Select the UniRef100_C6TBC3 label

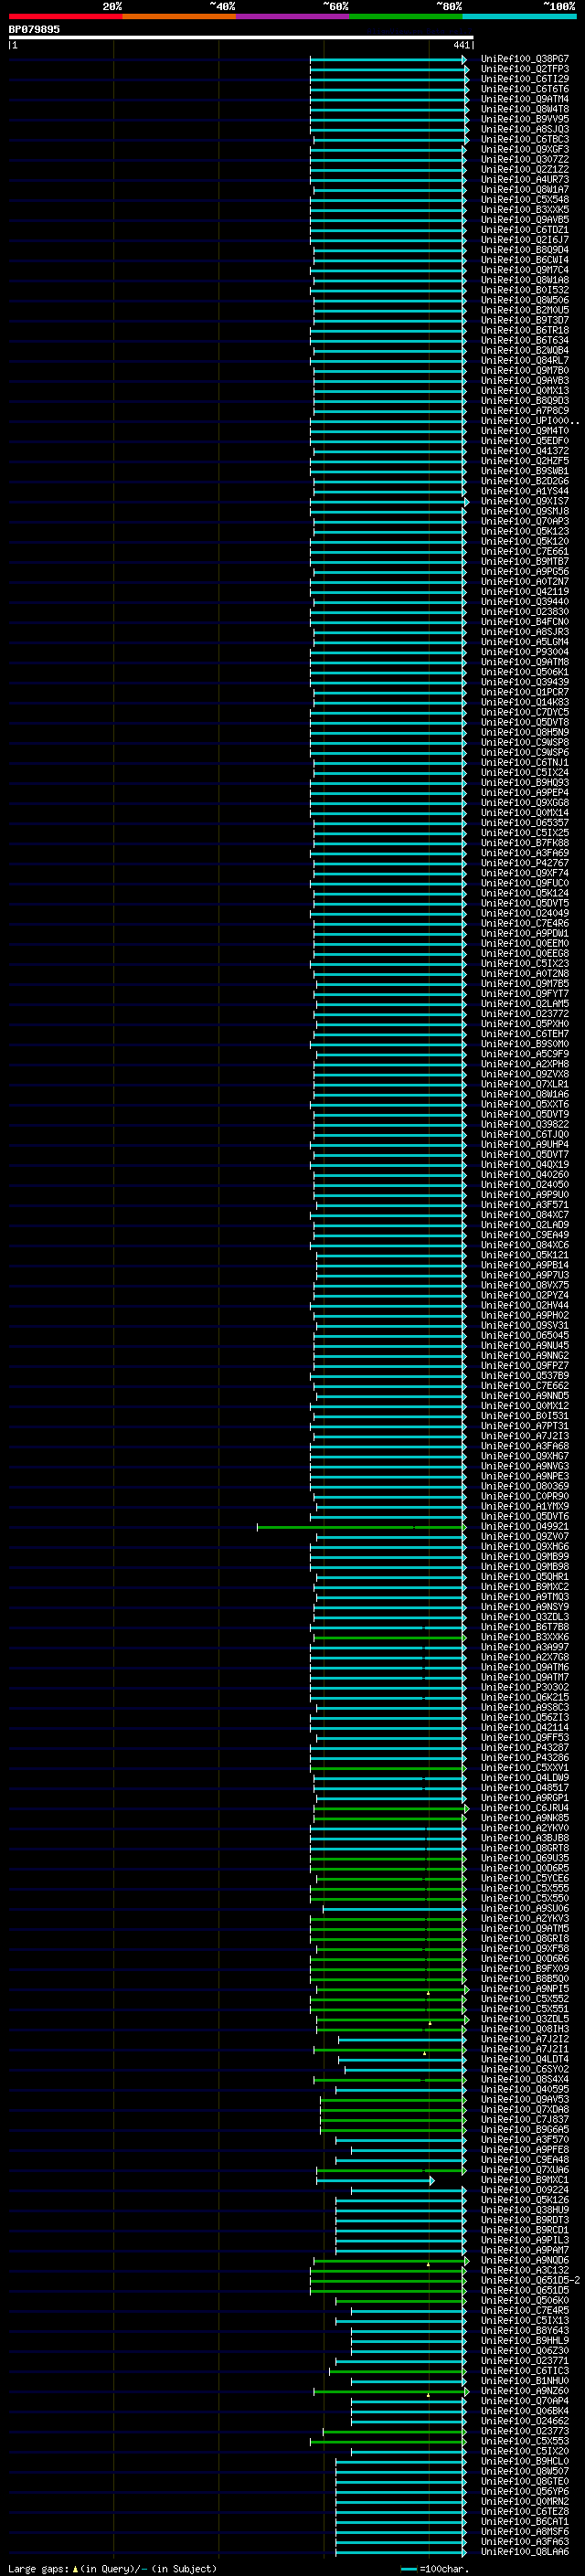point(525,139)
